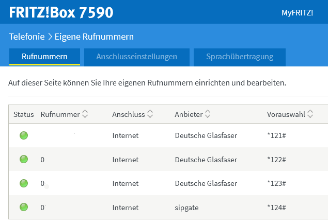The width and height of the screenshot is (328, 224).
Task: Click the sipgate provider cell
Action: coord(186,208)
